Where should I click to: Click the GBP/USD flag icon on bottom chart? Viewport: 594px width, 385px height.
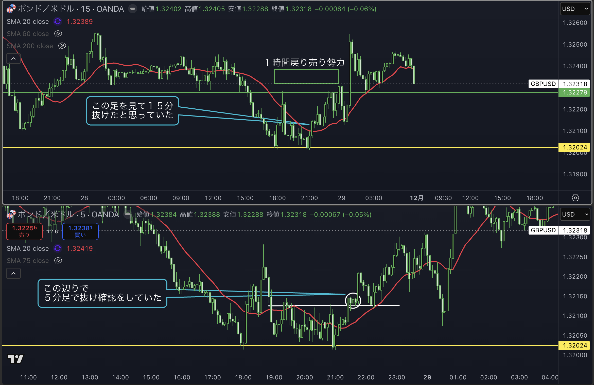pos(11,215)
